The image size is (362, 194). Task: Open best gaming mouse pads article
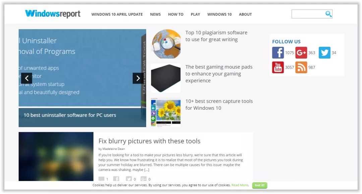pyautogui.click(x=219, y=74)
